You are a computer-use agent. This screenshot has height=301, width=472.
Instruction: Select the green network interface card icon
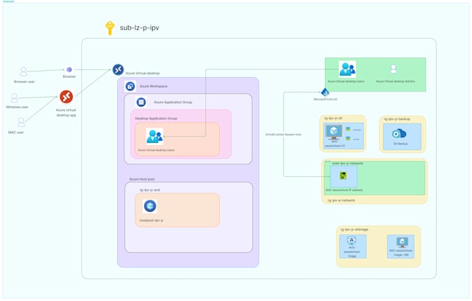[x=343, y=175]
